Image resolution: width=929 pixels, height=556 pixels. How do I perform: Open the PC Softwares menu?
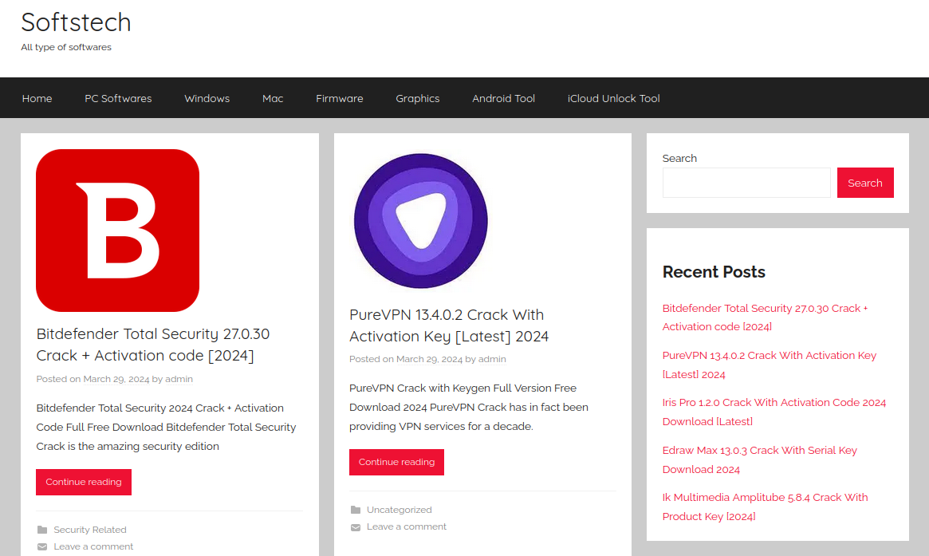point(118,98)
